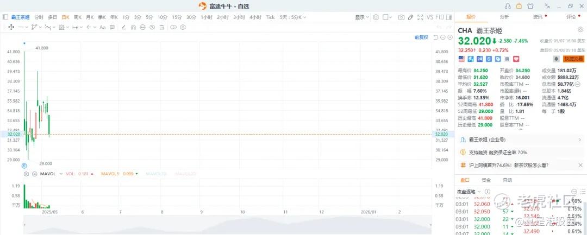Toggle MAVOL20 line visibility
The height and width of the screenshot is (235, 587).
point(185,174)
